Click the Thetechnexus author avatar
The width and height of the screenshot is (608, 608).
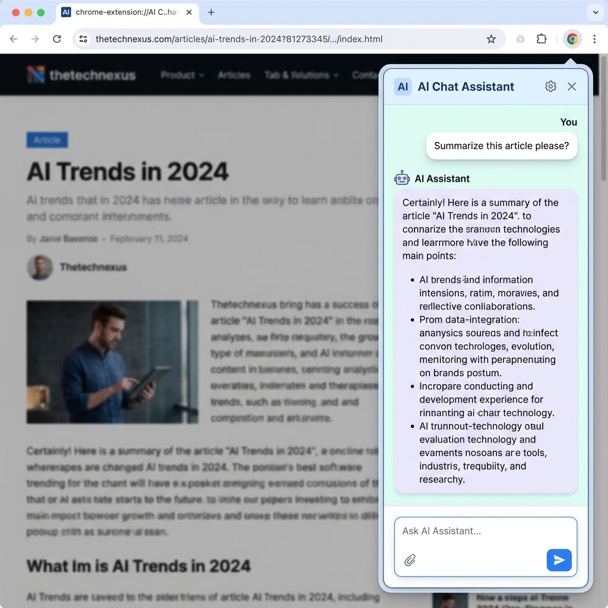40,267
